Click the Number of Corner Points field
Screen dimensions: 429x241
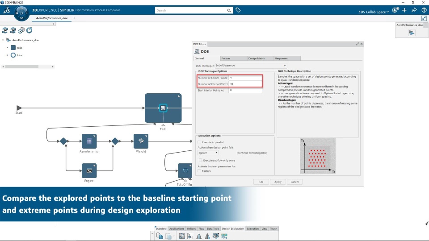(x=245, y=78)
